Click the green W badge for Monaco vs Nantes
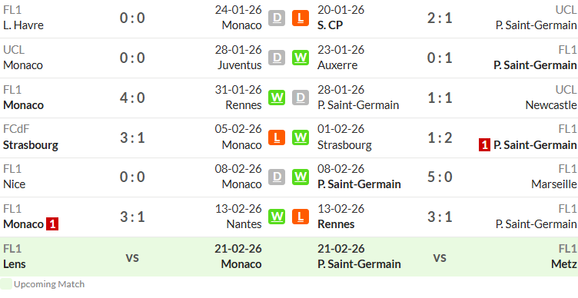This screenshot has width=578, height=298. click(277, 217)
